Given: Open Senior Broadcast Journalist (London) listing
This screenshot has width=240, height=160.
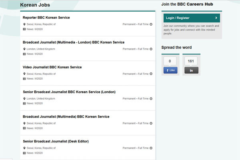Looking at the screenshot, I should coord(69,92).
